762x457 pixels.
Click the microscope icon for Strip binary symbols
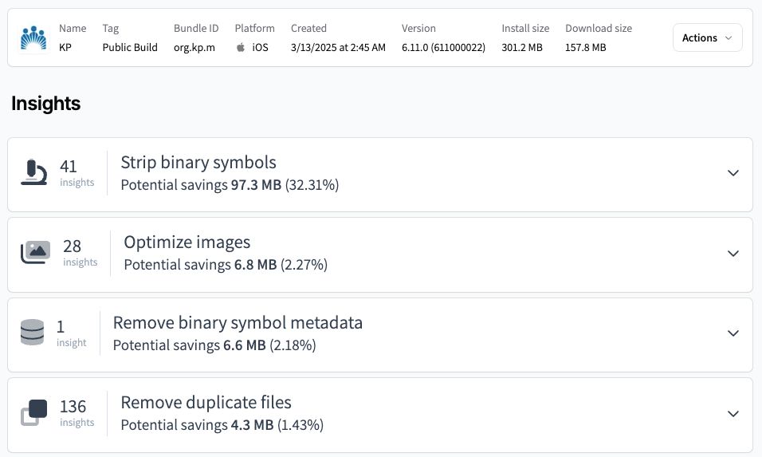(34, 172)
